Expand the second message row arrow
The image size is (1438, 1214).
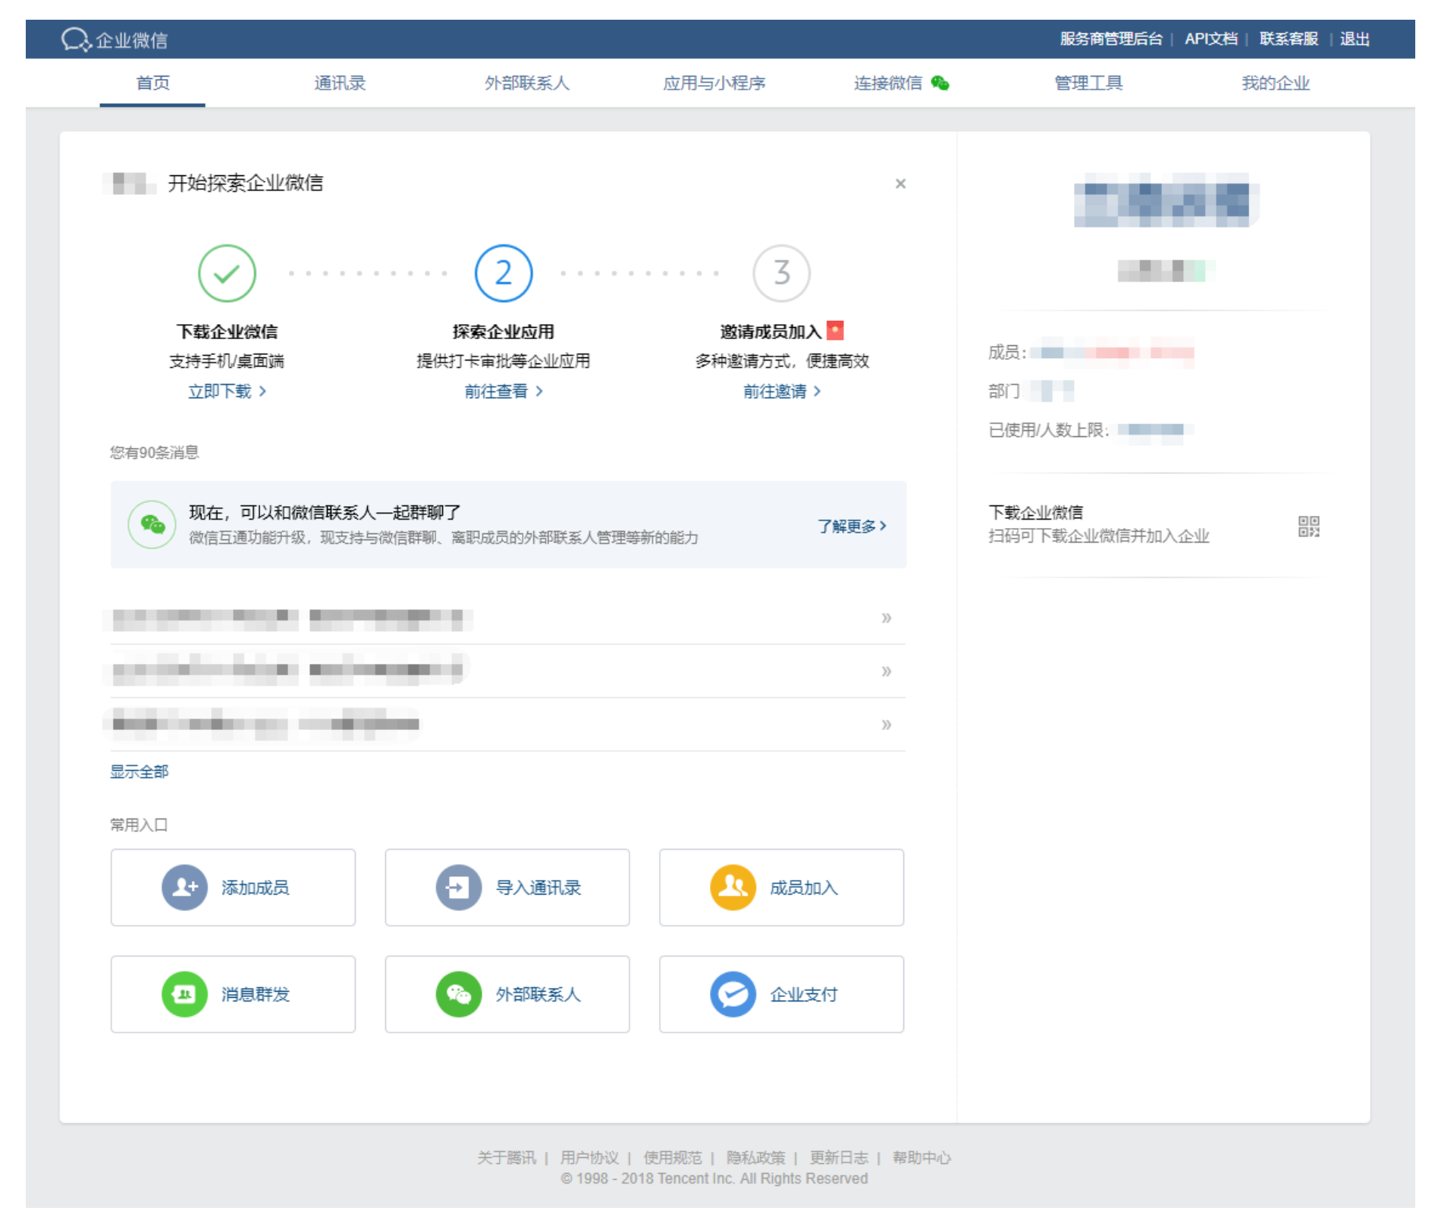(x=886, y=671)
